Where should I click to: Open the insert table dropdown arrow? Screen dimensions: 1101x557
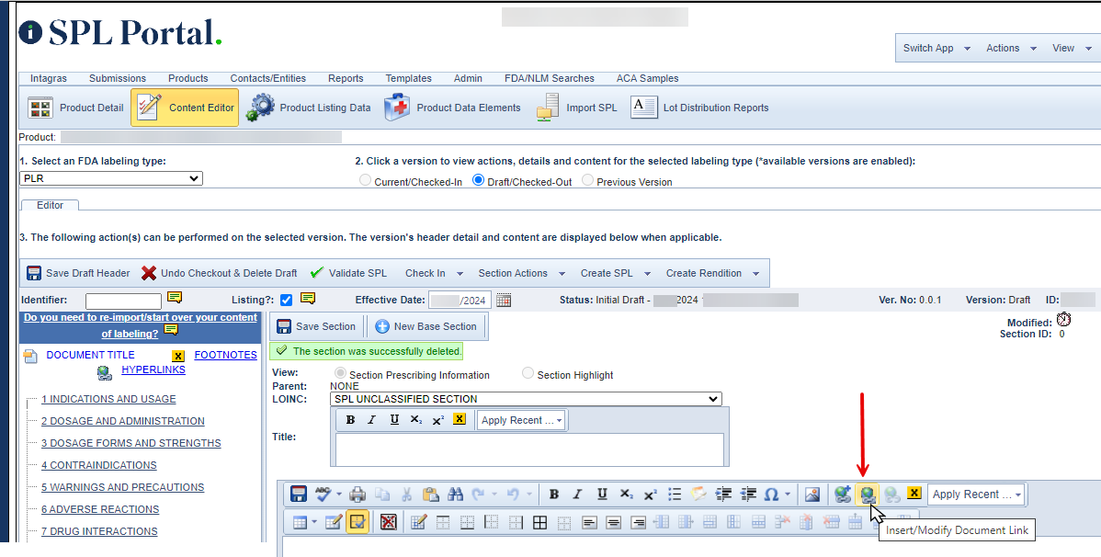click(314, 522)
